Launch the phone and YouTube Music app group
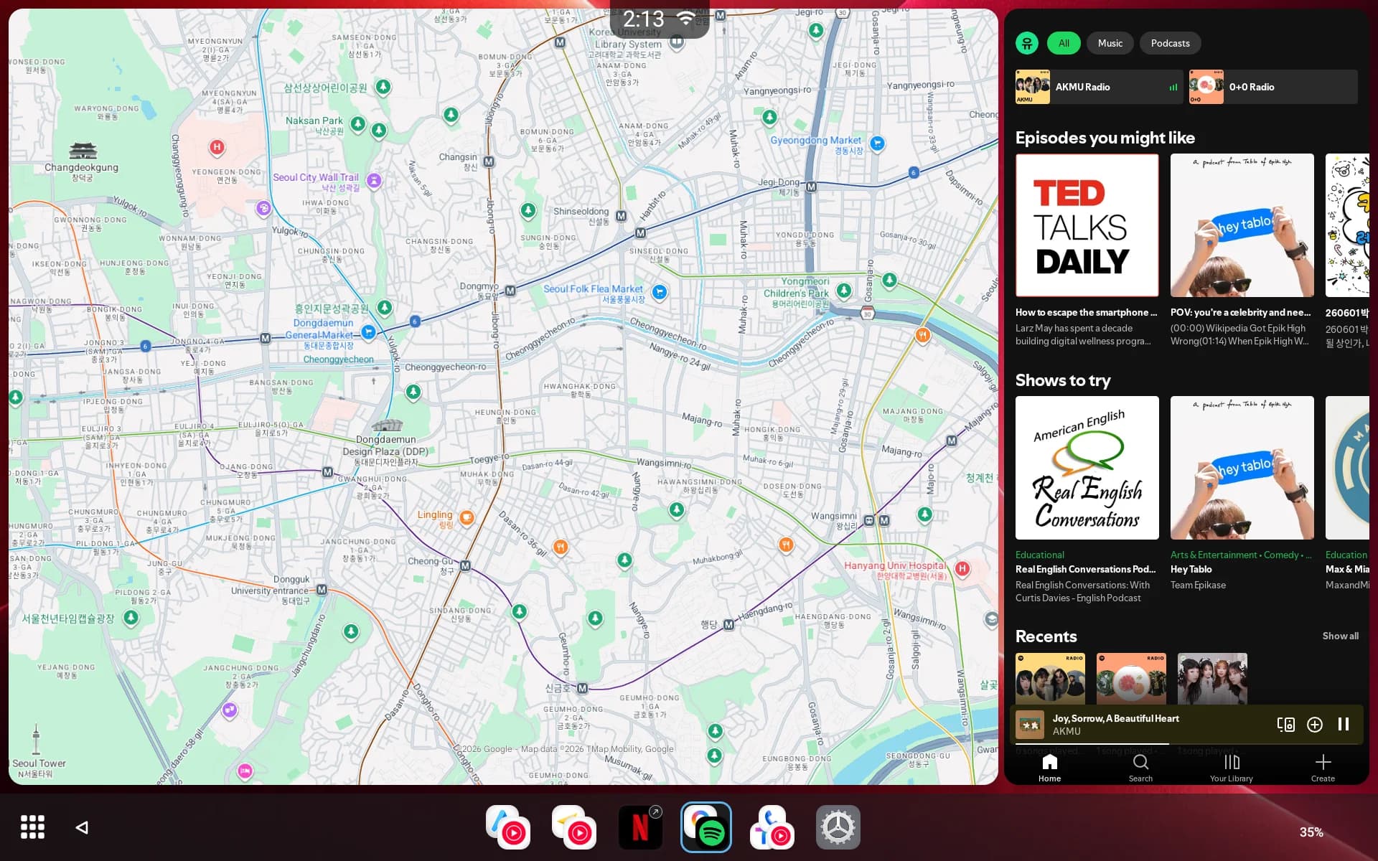The width and height of the screenshot is (1378, 861). click(x=772, y=827)
